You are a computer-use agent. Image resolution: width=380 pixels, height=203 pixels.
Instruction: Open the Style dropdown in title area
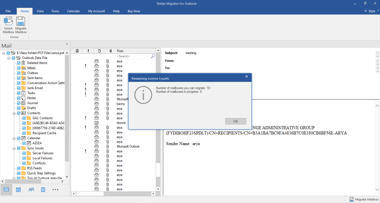coord(372,11)
